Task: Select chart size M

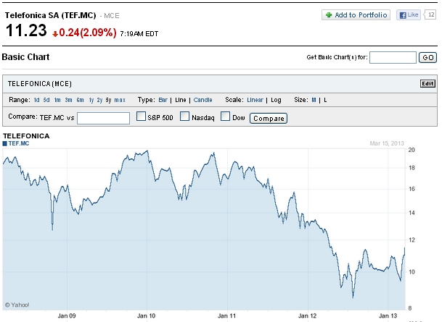Action: [x=314, y=100]
